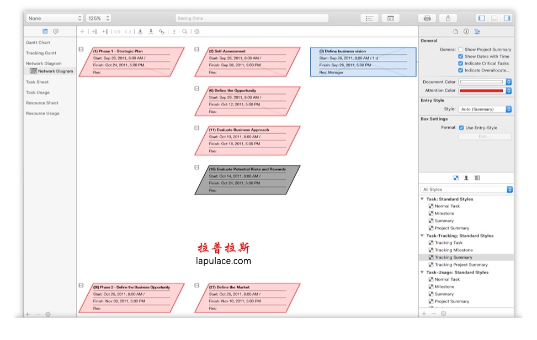Uncheck Indicate Critical Tasks
Image resolution: width=537 pixels, height=340 pixels.
click(x=461, y=64)
